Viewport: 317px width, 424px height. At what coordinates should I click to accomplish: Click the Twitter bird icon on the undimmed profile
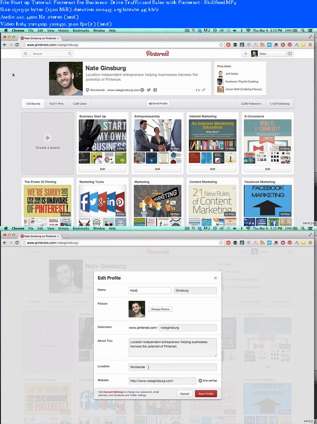pos(149,90)
